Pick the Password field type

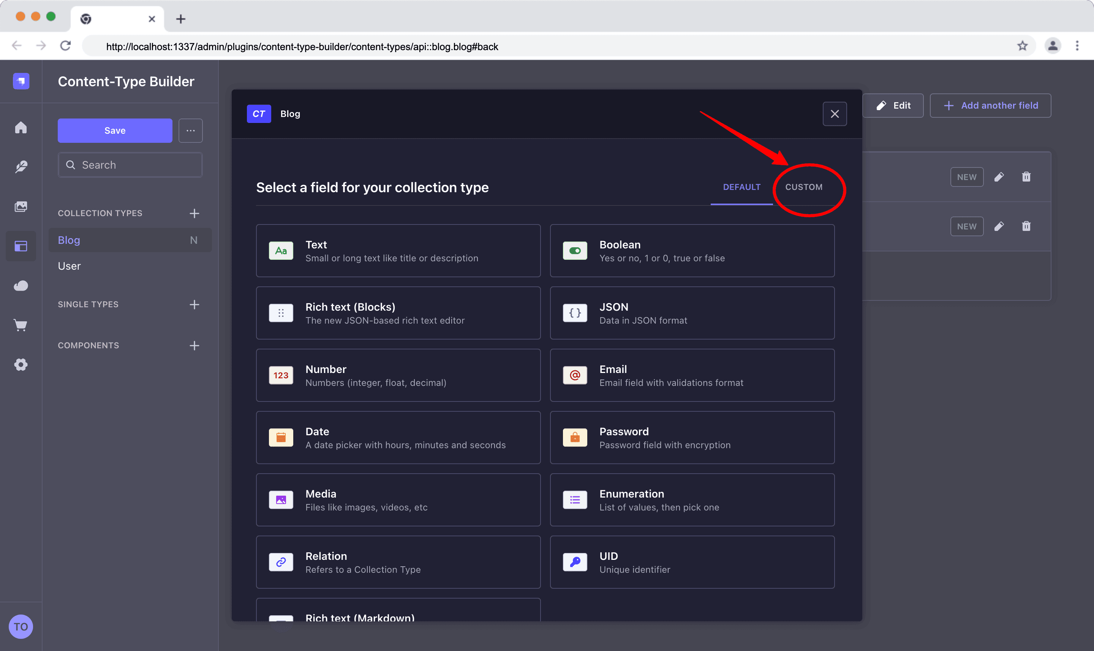pyautogui.click(x=692, y=438)
